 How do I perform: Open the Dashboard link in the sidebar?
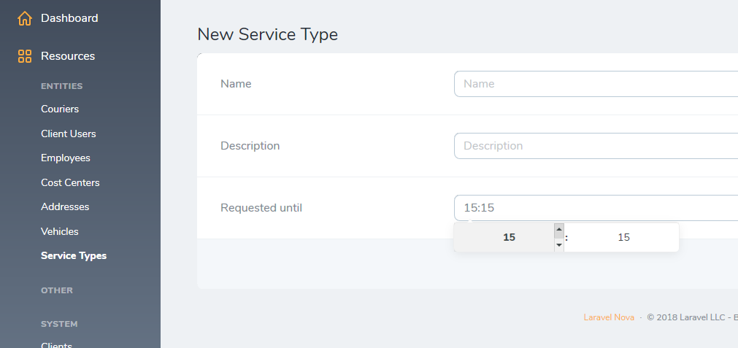tap(69, 18)
